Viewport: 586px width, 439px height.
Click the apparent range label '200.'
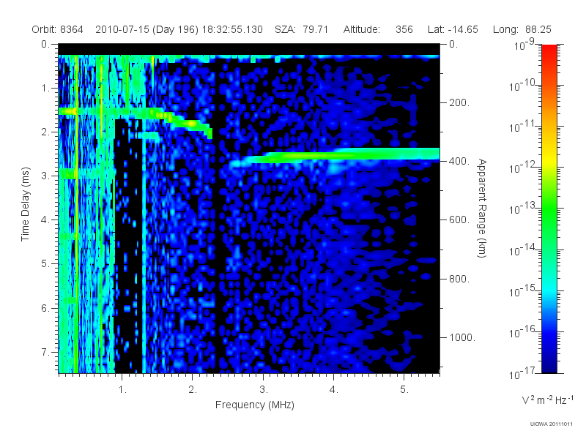coord(459,102)
